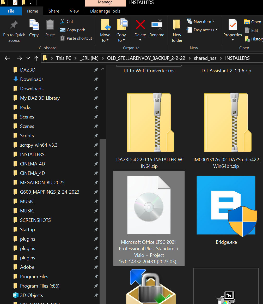This screenshot has height=304, width=263.
Task: Click This PC in the address bar
Action: click(x=64, y=58)
